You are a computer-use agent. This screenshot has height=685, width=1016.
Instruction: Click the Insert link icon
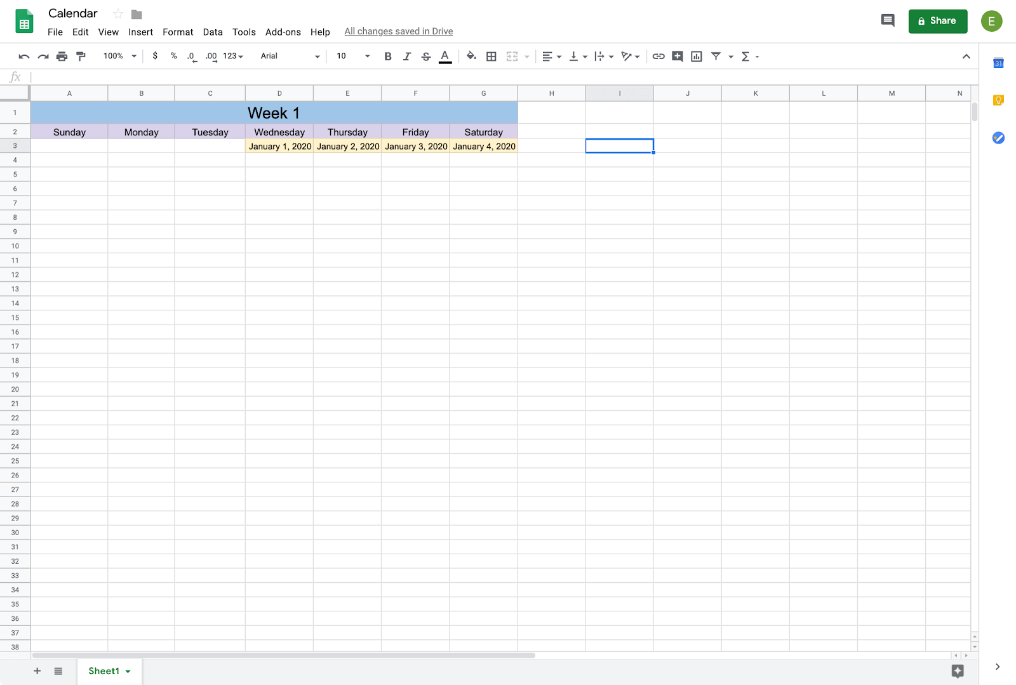pos(658,57)
